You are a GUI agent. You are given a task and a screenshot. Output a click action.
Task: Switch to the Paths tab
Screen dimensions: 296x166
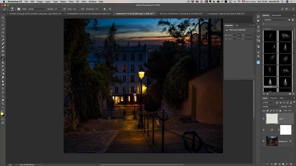click(282, 98)
